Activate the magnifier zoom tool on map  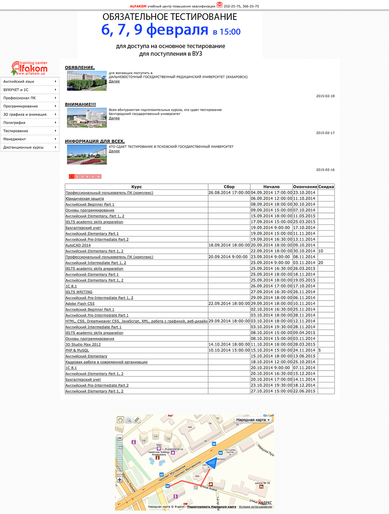tap(129, 419)
